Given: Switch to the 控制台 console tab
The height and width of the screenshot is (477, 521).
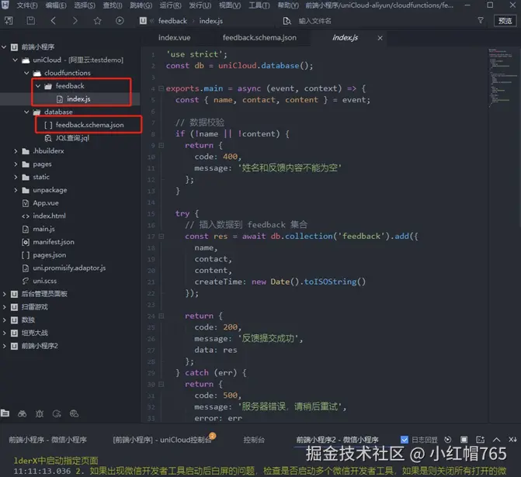Looking at the screenshot, I should tap(254, 440).
